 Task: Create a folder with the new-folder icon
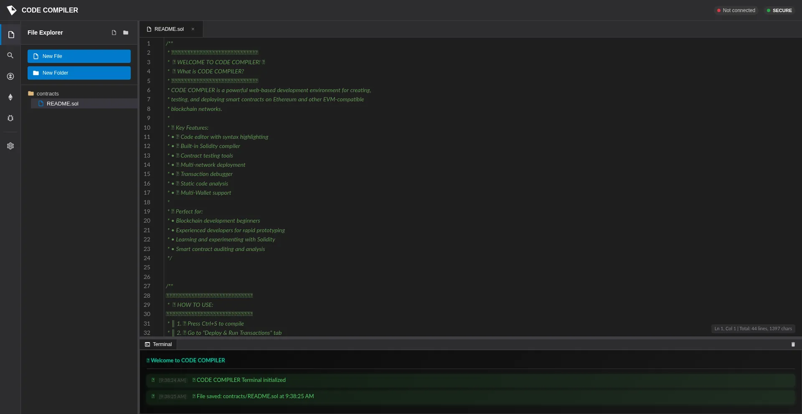coord(126,33)
